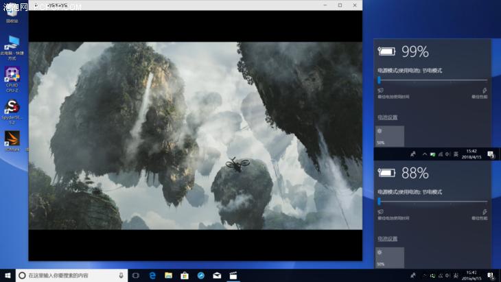Activate the Cortana microphone icon
Screen dimensions: 501x282
pos(121,275)
